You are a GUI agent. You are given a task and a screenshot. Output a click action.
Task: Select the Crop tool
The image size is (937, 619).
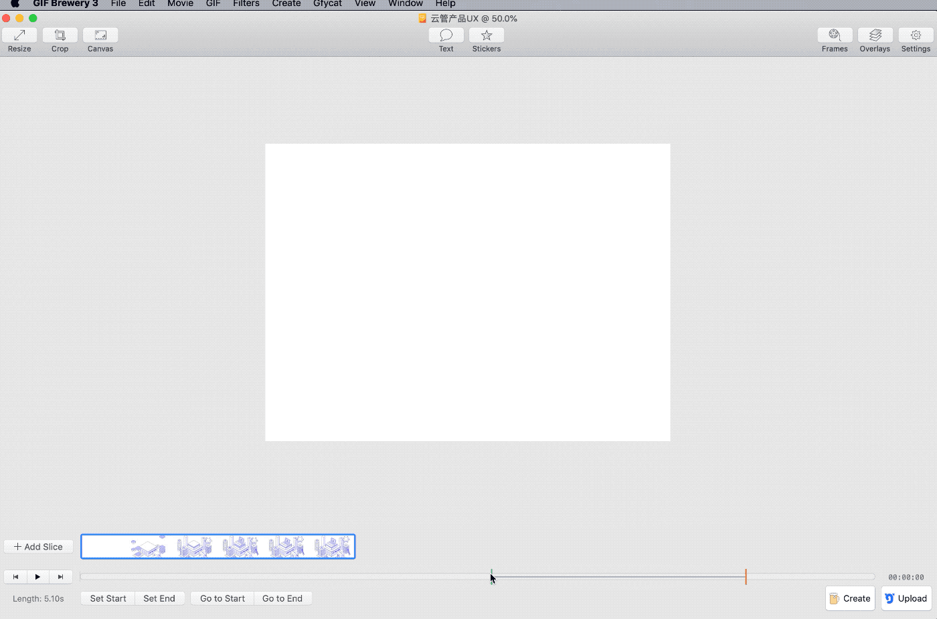pyautogui.click(x=60, y=35)
